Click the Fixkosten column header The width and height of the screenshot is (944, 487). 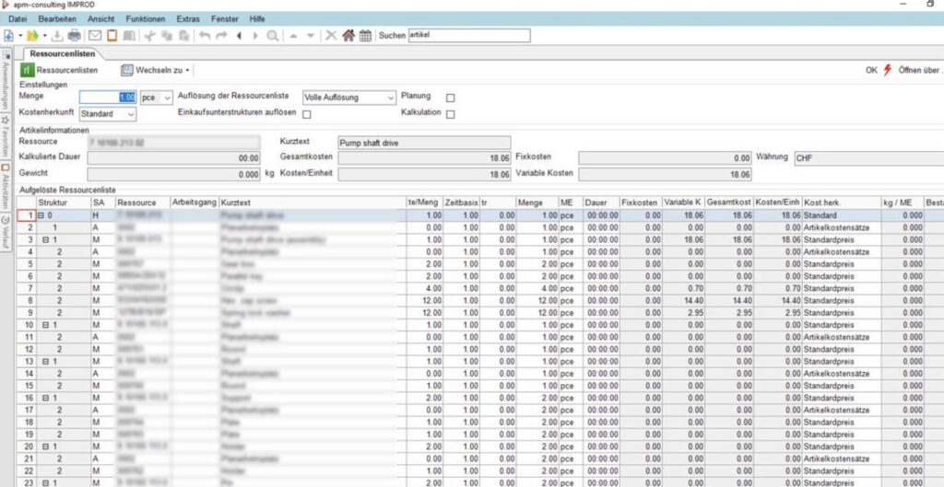[x=642, y=203]
